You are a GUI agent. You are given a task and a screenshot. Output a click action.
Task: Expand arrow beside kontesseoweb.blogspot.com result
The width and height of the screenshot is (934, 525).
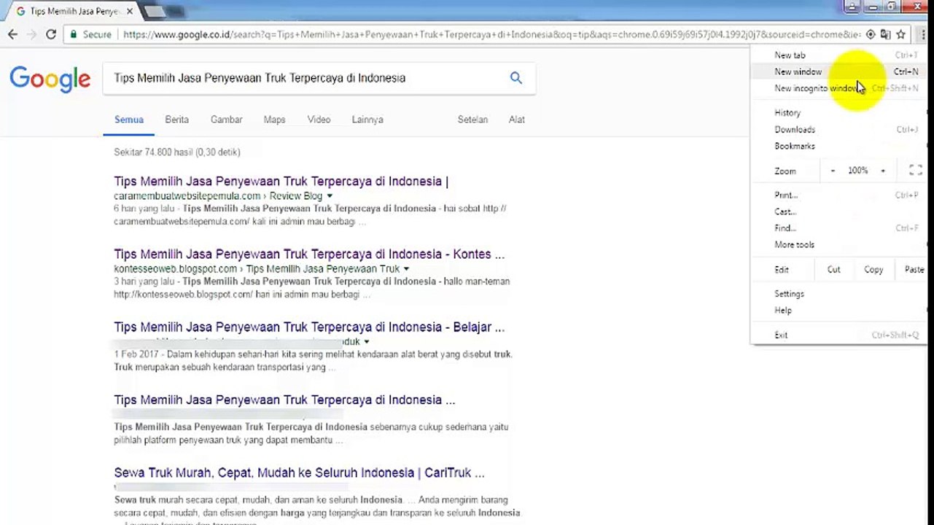pyautogui.click(x=406, y=269)
